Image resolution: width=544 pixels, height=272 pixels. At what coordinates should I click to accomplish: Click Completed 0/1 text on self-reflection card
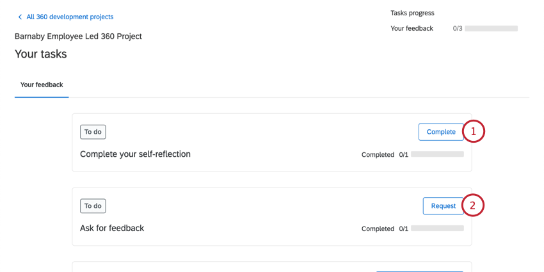point(385,155)
